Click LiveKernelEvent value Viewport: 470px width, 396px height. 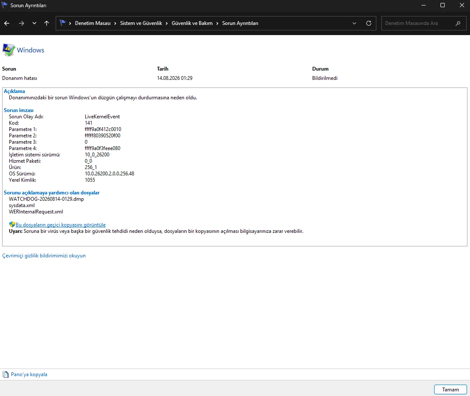[x=102, y=117]
